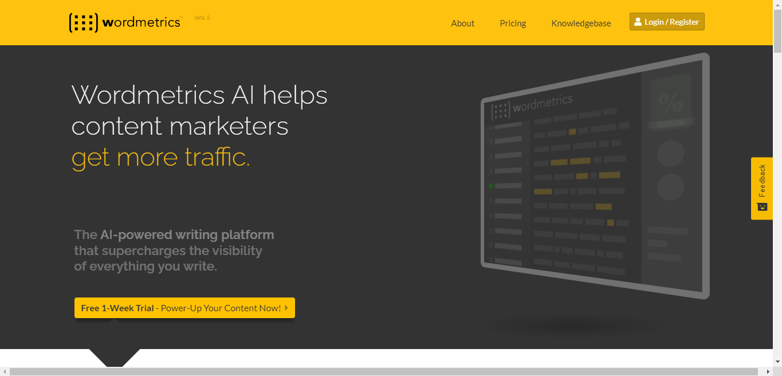Viewport: 782px width, 376px height.
Task: Open the About page
Action: [x=463, y=23]
